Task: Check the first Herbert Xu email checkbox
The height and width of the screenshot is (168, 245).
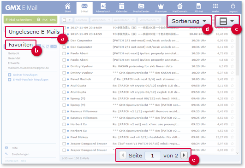Action: [x=64, y=124]
